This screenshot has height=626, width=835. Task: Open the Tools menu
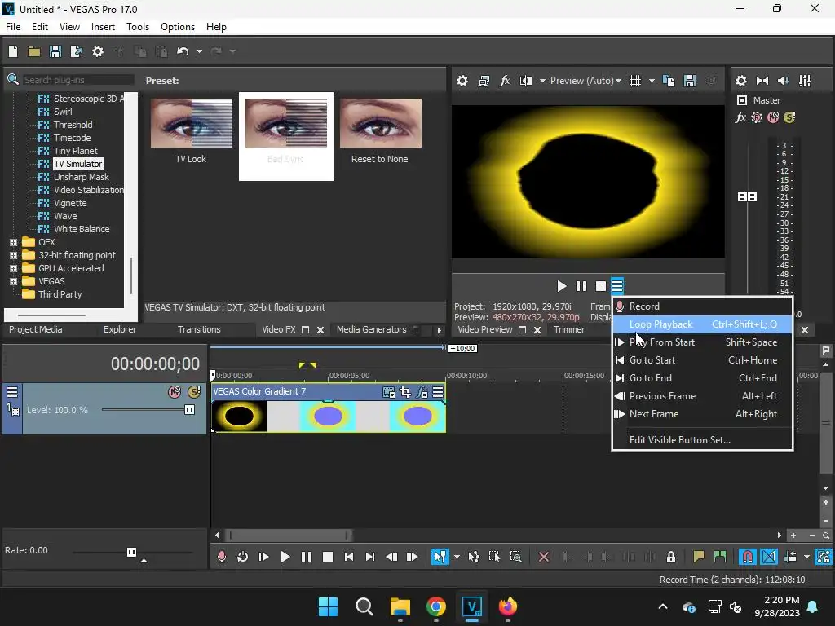click(137, 27)
